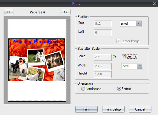Screen dimensions: 158x115
Task: Click the Page 1 / 4 indicator text
Action: (37, 12)
